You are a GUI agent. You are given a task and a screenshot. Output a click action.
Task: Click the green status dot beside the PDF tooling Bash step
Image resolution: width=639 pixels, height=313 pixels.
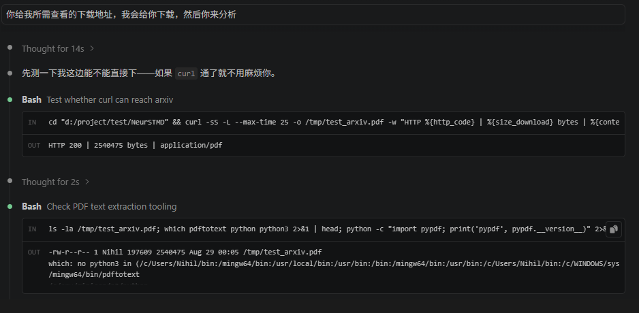point(10,207)
